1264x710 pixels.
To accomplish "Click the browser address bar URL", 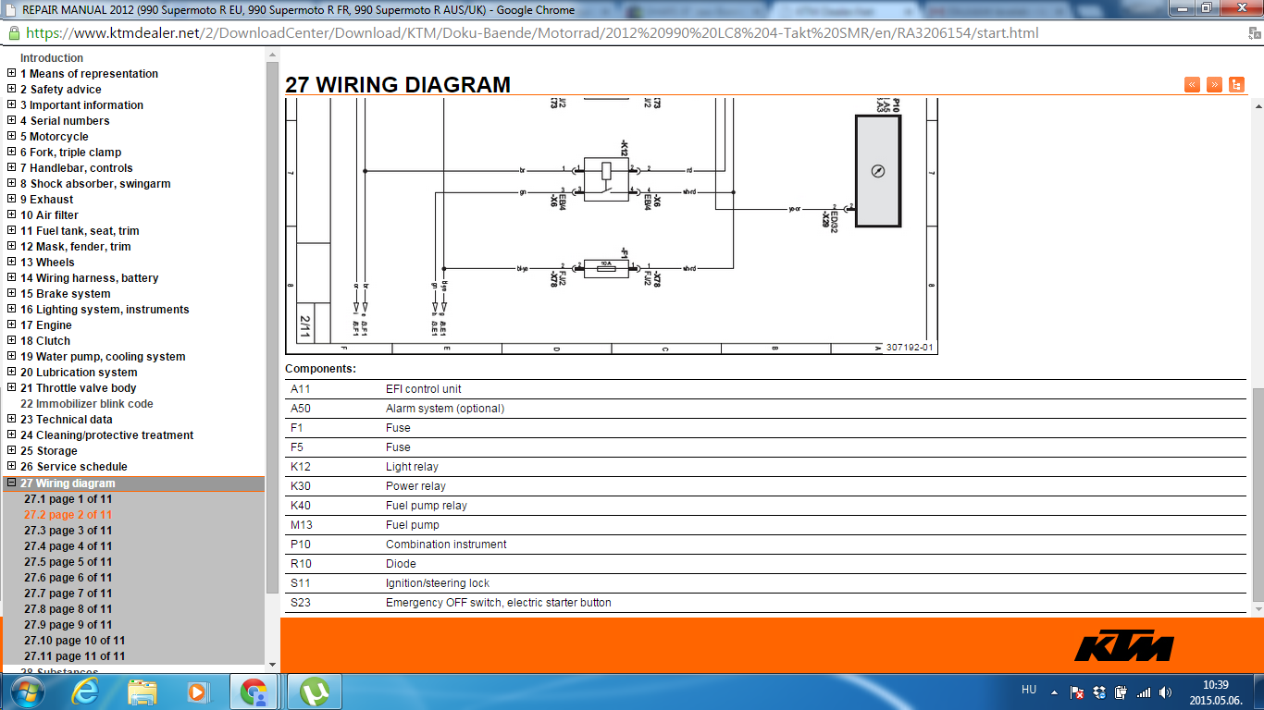I will [532, 33].
